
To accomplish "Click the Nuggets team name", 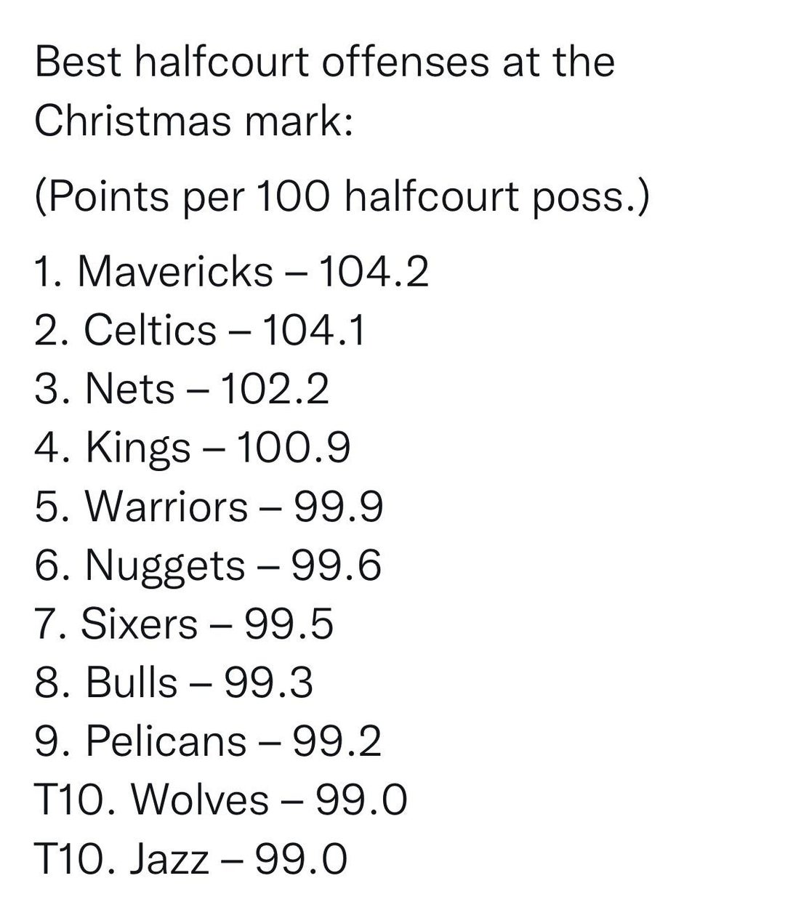I will coord(165,565).
